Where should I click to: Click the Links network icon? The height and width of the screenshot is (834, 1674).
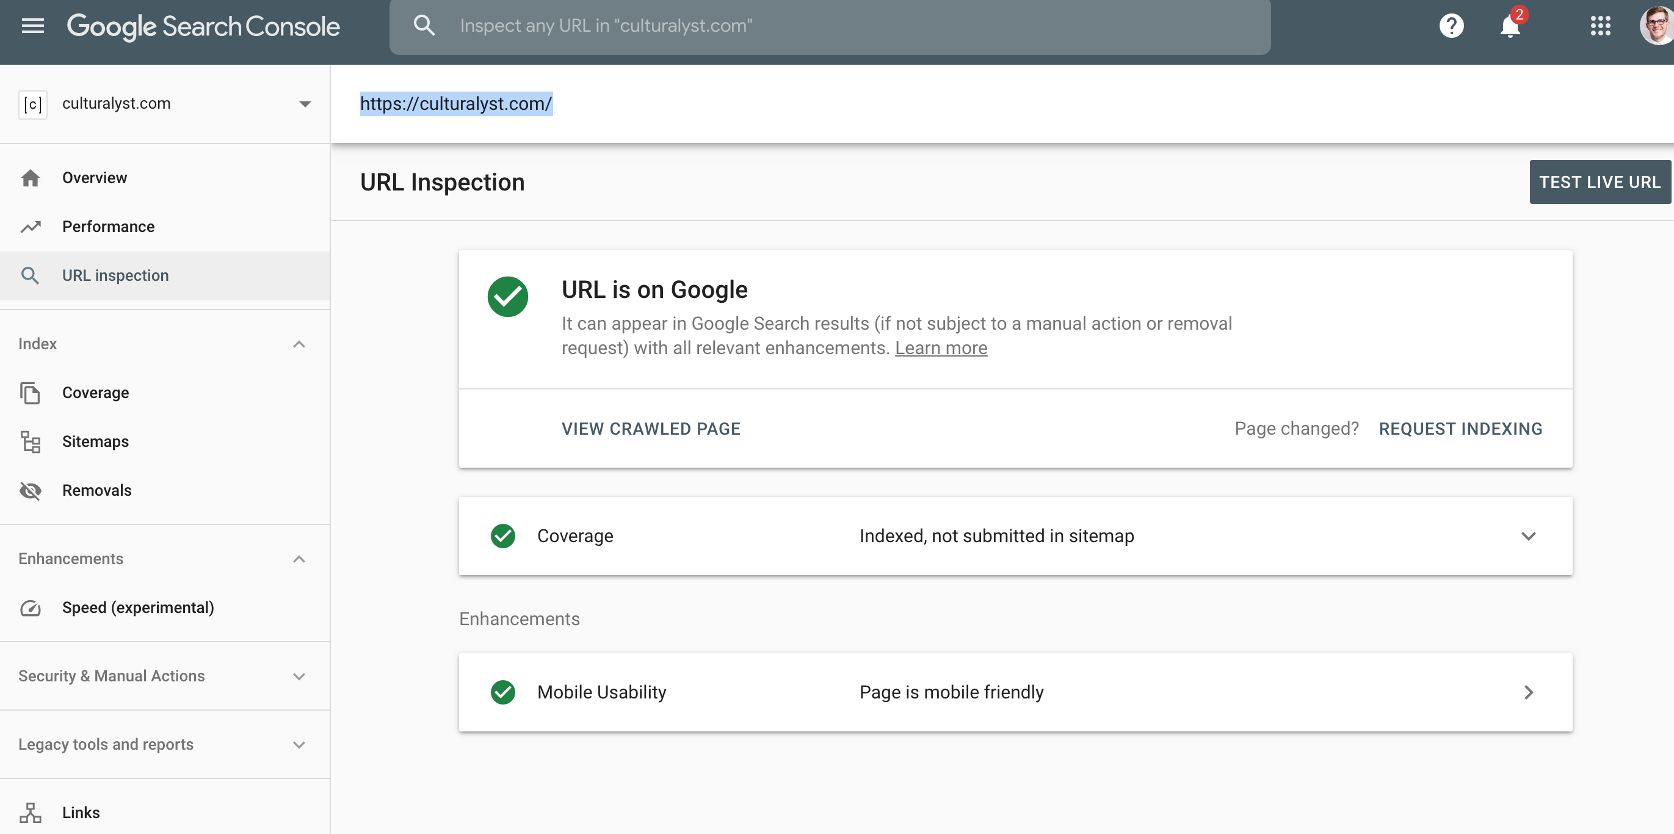31,813
